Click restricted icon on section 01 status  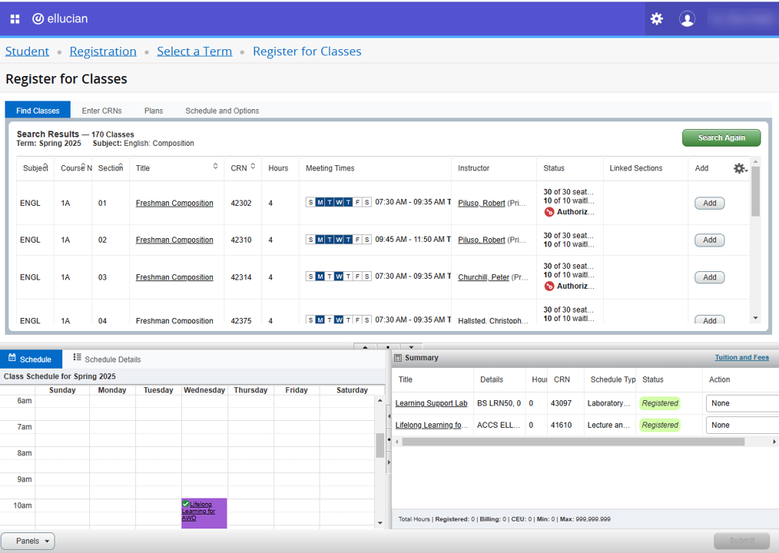click(x=549, y=212)
